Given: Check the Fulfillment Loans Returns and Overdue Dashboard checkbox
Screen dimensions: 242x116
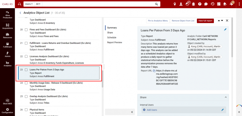Looking at the screenshot, I should 26,43.
